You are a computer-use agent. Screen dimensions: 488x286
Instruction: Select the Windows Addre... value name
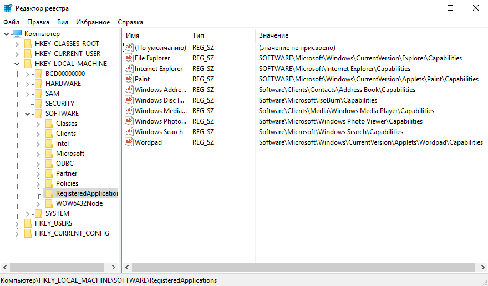160,90
